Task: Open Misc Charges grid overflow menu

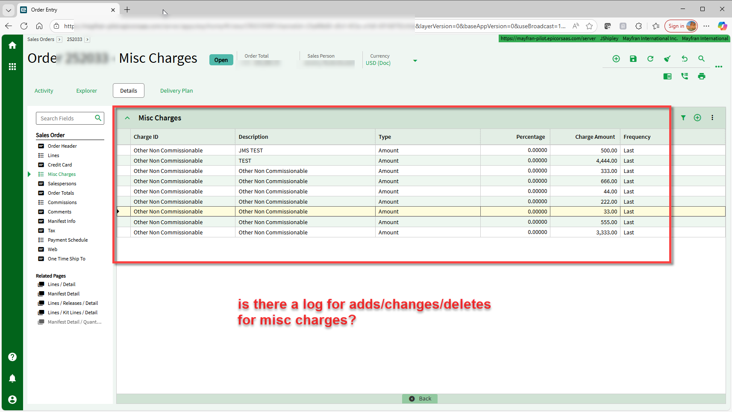Action: click(712, 118)
